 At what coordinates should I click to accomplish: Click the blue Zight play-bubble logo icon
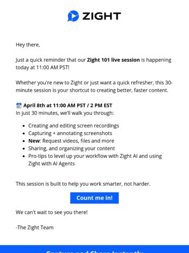click(73, 16)
